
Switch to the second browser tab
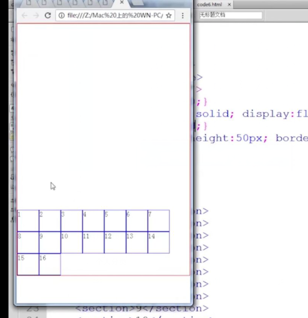pos(44,2)
